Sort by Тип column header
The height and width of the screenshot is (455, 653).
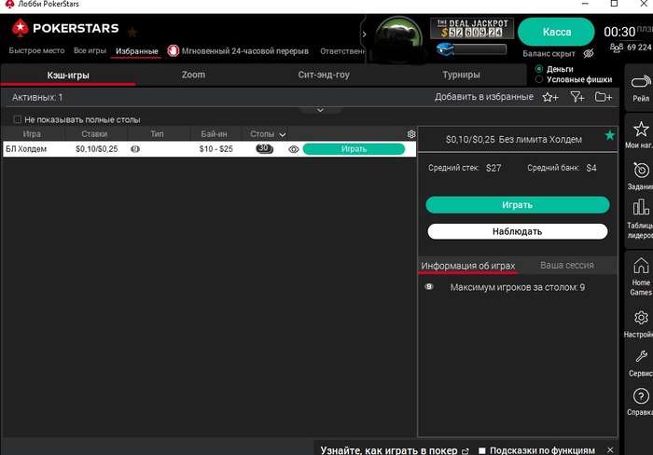[x=157, y=134]
